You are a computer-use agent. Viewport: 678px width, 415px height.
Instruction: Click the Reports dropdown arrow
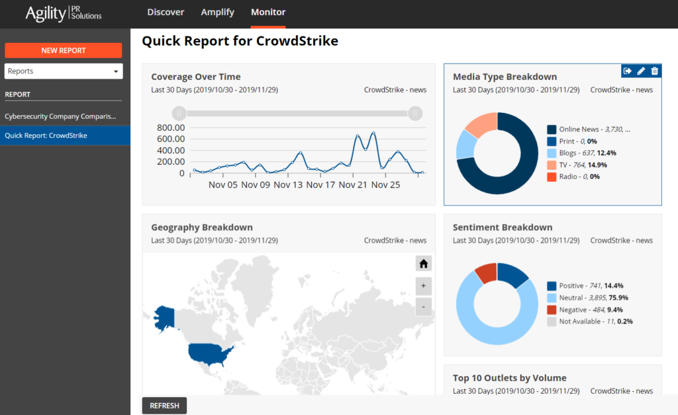pyautogui.click(x=116, y=71)
